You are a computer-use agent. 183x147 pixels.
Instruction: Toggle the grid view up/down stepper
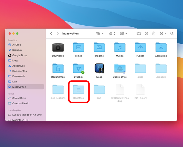(115, 33)
